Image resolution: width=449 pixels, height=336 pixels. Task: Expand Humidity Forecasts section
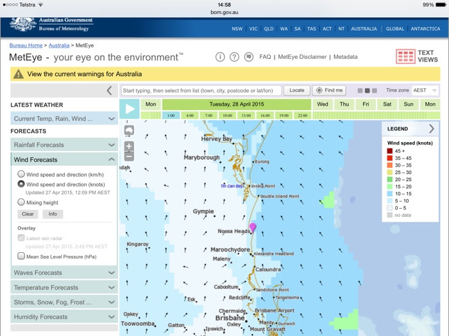[64, 317]
